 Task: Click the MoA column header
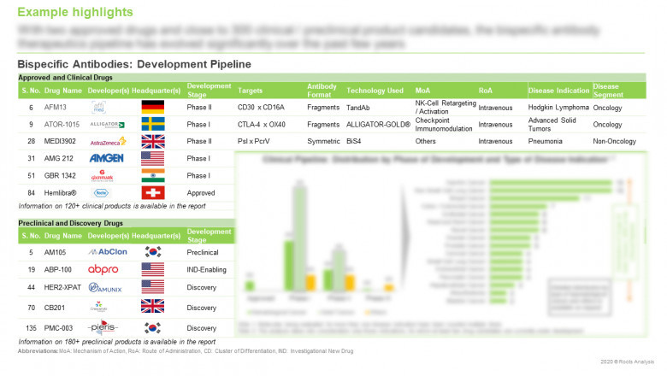point(422,91)
